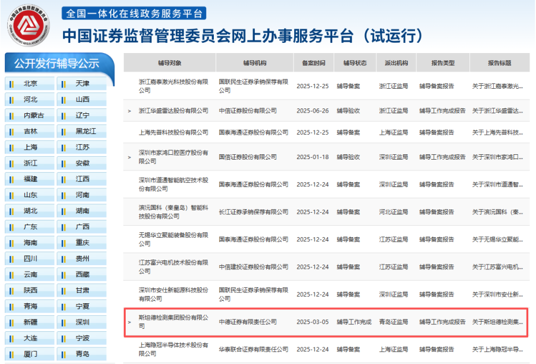This screenshot has width=536, height=364.
Task: Select 内蒙古 in the region list
Action: 33,116
